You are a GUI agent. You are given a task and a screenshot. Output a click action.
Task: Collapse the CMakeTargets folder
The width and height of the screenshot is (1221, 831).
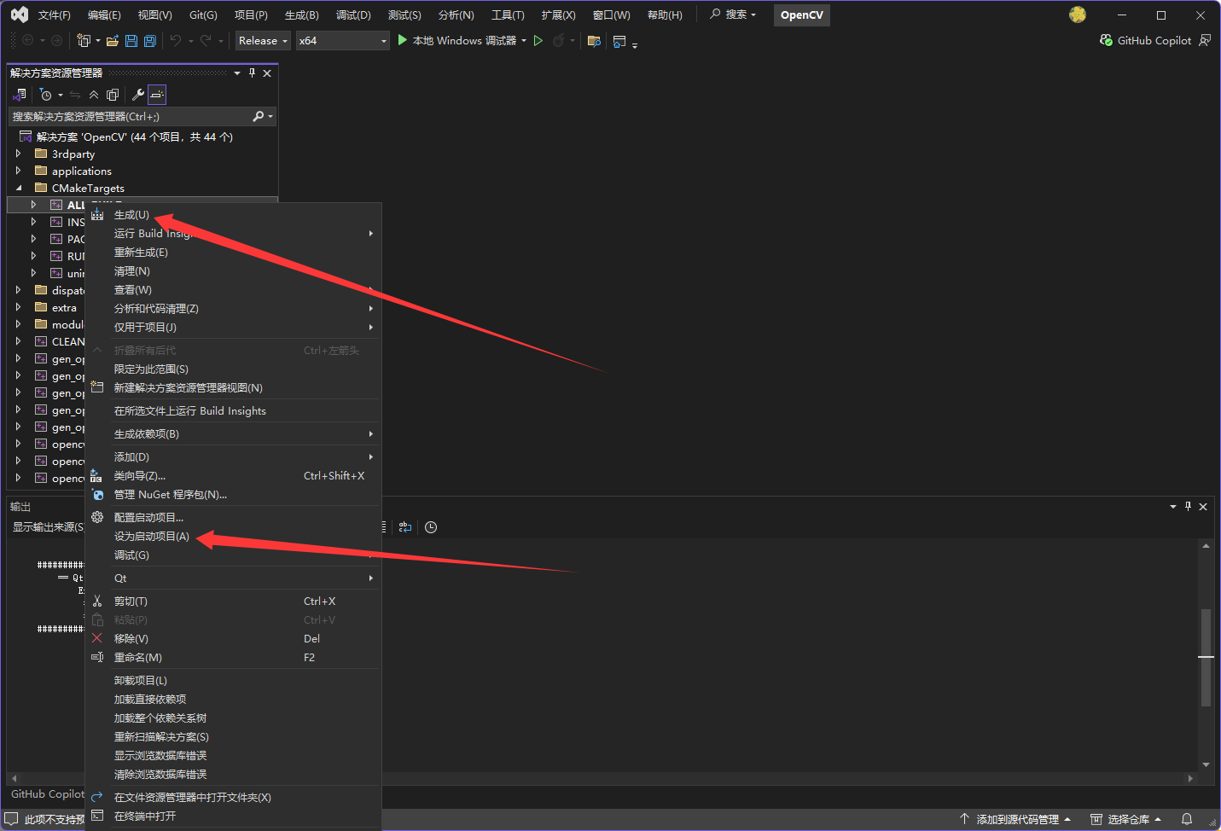pyautogui.click(x=18, y=189)
